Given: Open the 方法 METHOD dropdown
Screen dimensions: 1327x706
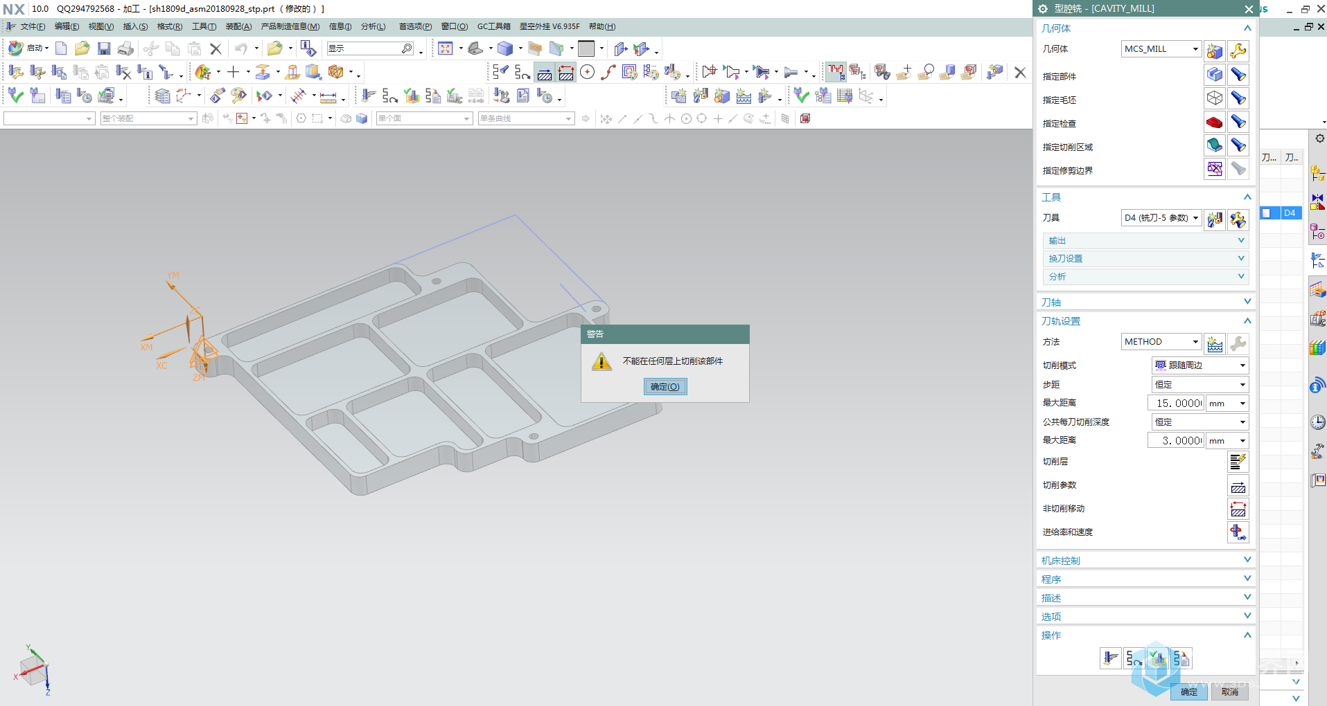Looking at the screenshot, I should tap(1161, 341).
